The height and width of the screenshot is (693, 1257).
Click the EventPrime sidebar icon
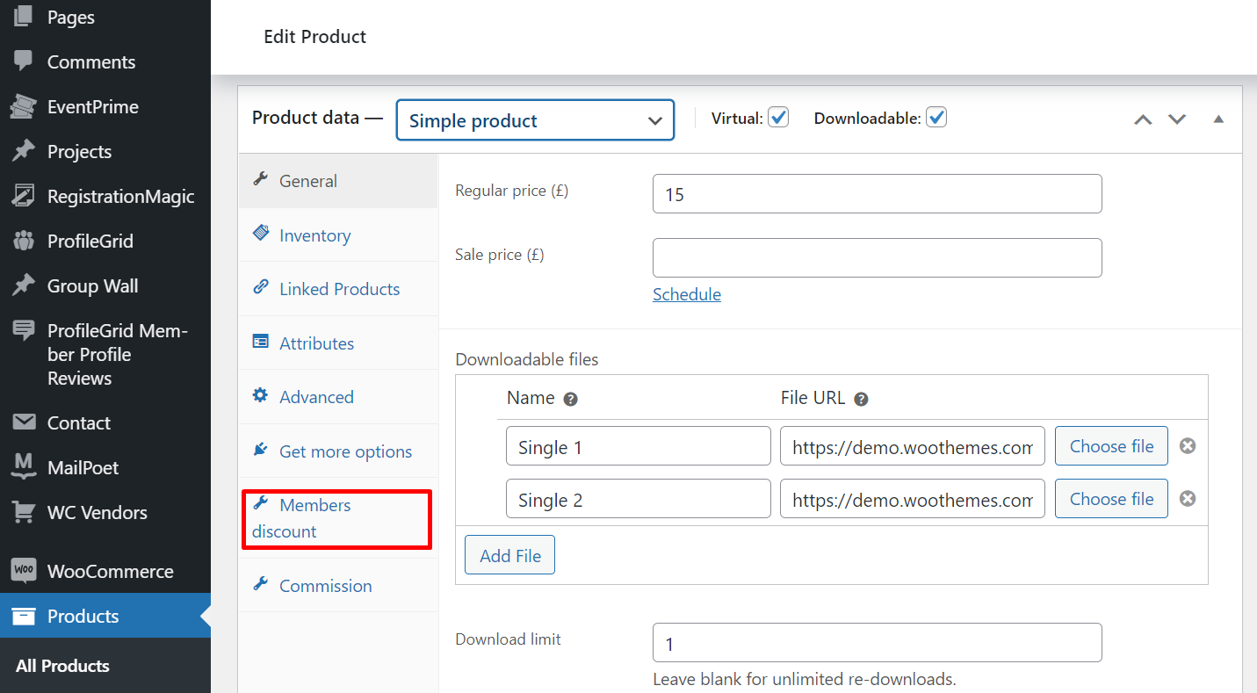pos(23,107)
